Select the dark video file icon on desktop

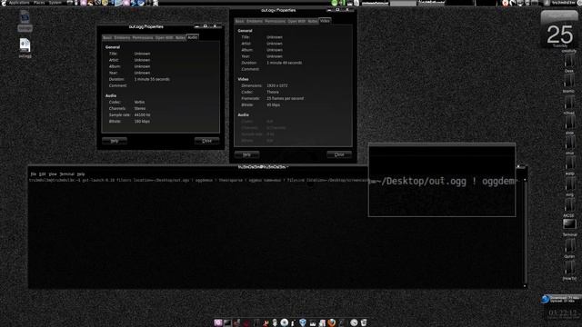click(25, 17)
